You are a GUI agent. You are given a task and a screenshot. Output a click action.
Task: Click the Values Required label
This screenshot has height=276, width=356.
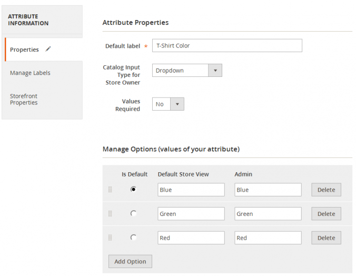[x=127, y=105]
